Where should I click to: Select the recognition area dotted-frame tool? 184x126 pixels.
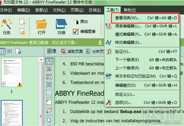[49, 93]
